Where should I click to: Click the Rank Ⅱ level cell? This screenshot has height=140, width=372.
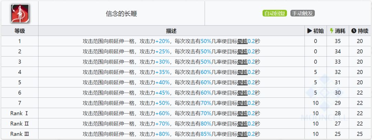pyautogui.click(x=20, y=124)
